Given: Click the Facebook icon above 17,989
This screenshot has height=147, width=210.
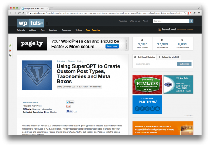Looking at the screenshot, I should click(x=162, y=40).
